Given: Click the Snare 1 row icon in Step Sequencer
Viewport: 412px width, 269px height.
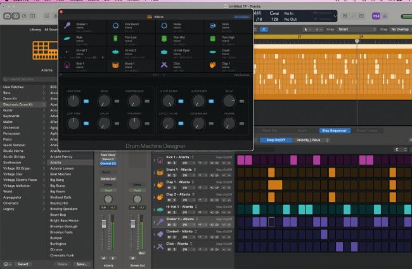Looking at the screenshot, I should pos(160,172).
